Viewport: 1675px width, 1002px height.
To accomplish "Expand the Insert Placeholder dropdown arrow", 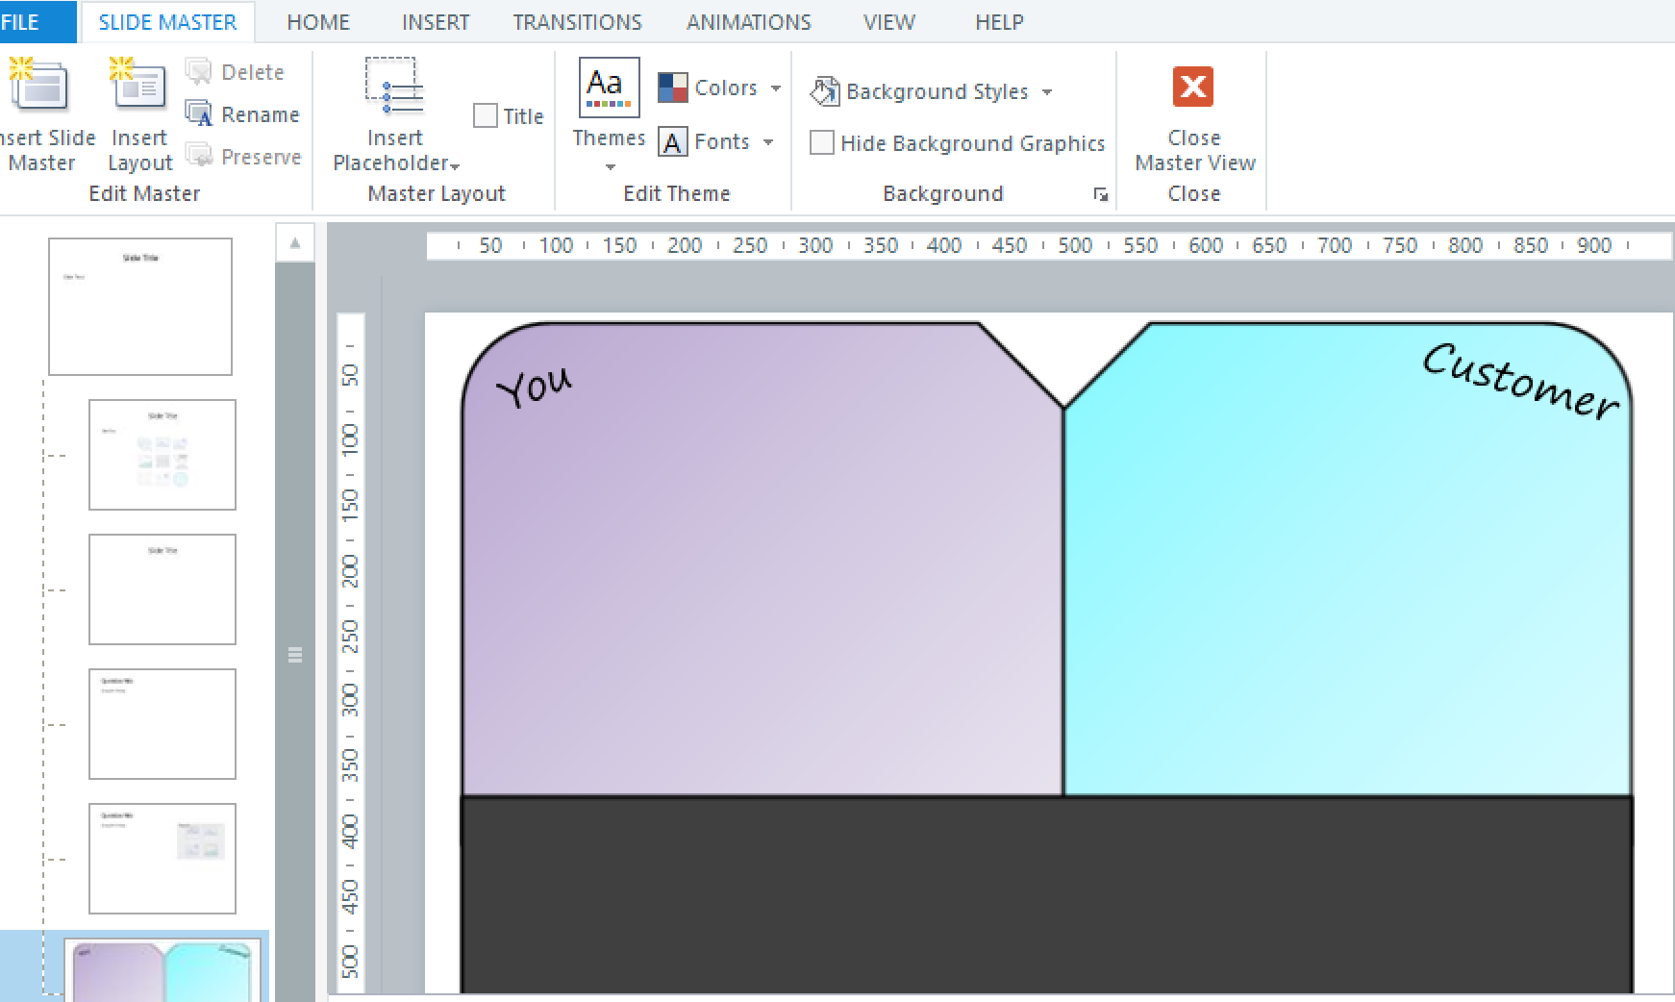I will point(455,165).
